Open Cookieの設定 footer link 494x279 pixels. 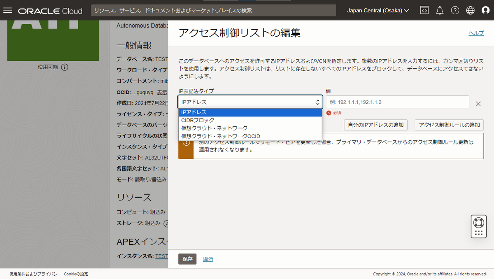click(x=76, y=274)
